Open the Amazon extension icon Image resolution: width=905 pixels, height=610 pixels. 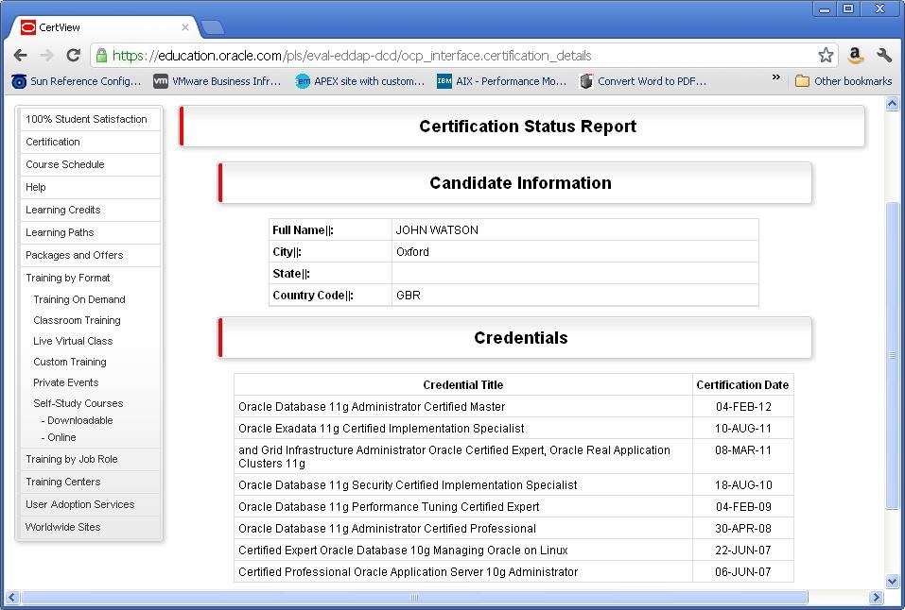coord(856,56)
